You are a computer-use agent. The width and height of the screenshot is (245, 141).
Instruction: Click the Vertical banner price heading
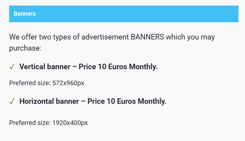pos(88,67)
